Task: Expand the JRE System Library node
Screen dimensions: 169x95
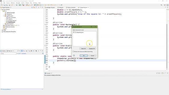Action: pyautogui.click(x=3, y=25)
